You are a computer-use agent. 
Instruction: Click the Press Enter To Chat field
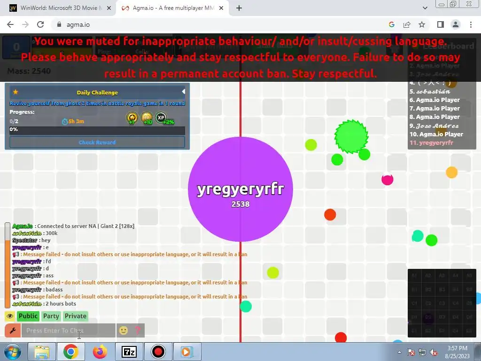click(x=69, y=330)
